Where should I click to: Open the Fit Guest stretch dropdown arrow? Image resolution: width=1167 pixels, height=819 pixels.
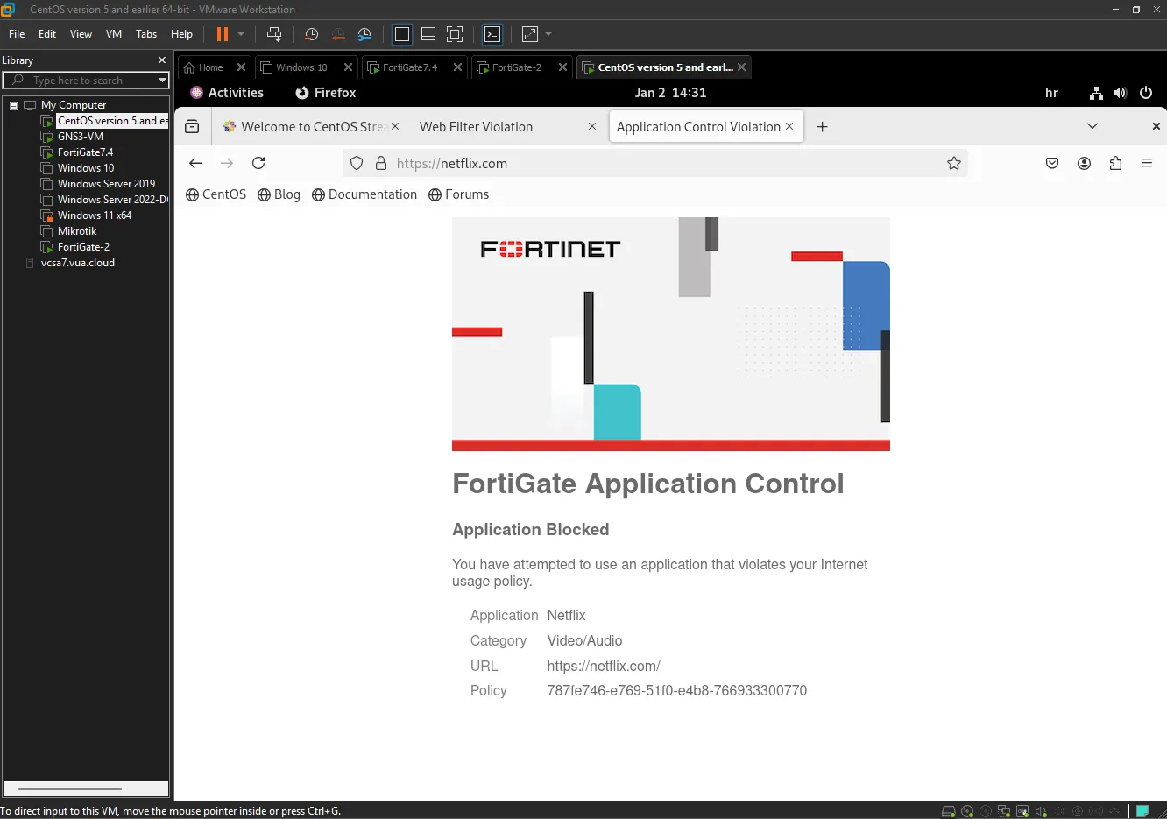pyautogui.click(x=548, y=34)
